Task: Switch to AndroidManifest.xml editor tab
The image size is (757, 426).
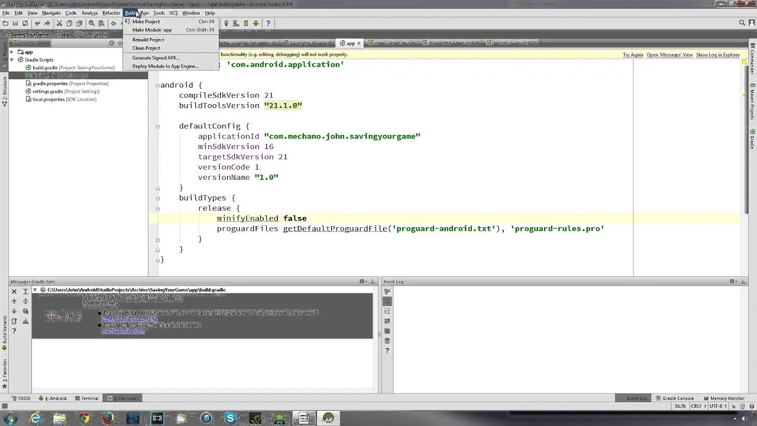Action: [450, 43]
